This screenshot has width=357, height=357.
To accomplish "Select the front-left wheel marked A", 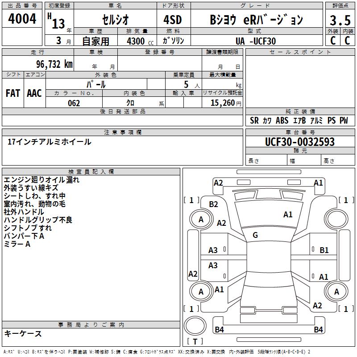I will click(x=201, y=220).
